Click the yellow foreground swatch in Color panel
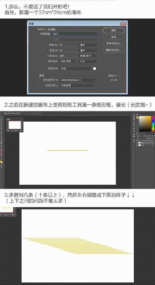Viewport: 155px width, 285px height. 137,117
